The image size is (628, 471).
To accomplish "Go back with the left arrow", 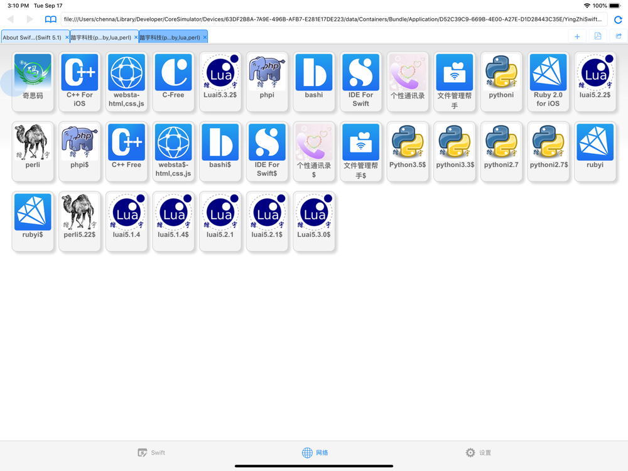I will 11,19.
